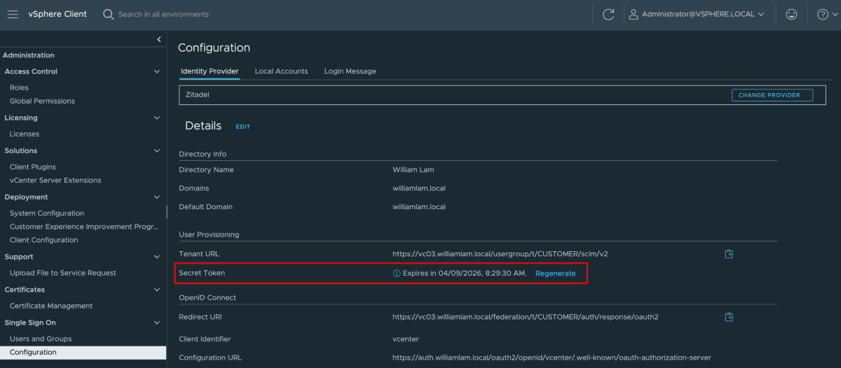
Task: Click the Configuration URL value
Action: pos(552,358)
